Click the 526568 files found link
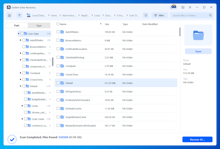This screenshot has height=149, width=220. point(63,137)
